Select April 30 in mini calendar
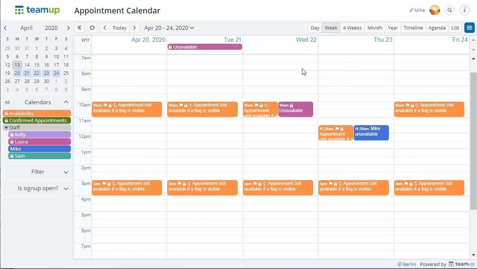This screenshot has height=269, width=477. coord(46,81)
